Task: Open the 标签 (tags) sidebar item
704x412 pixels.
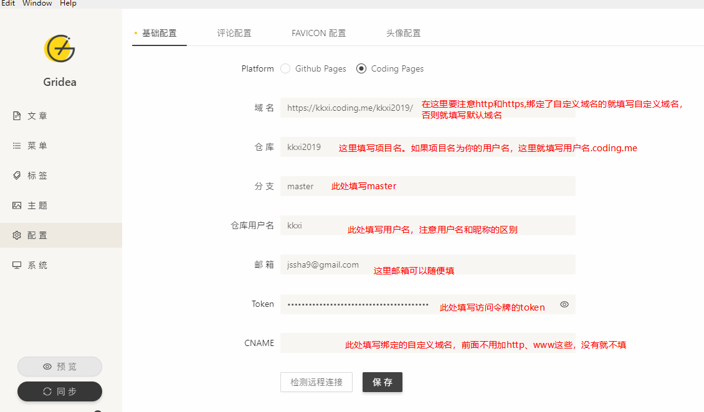Action: [61, 176]
